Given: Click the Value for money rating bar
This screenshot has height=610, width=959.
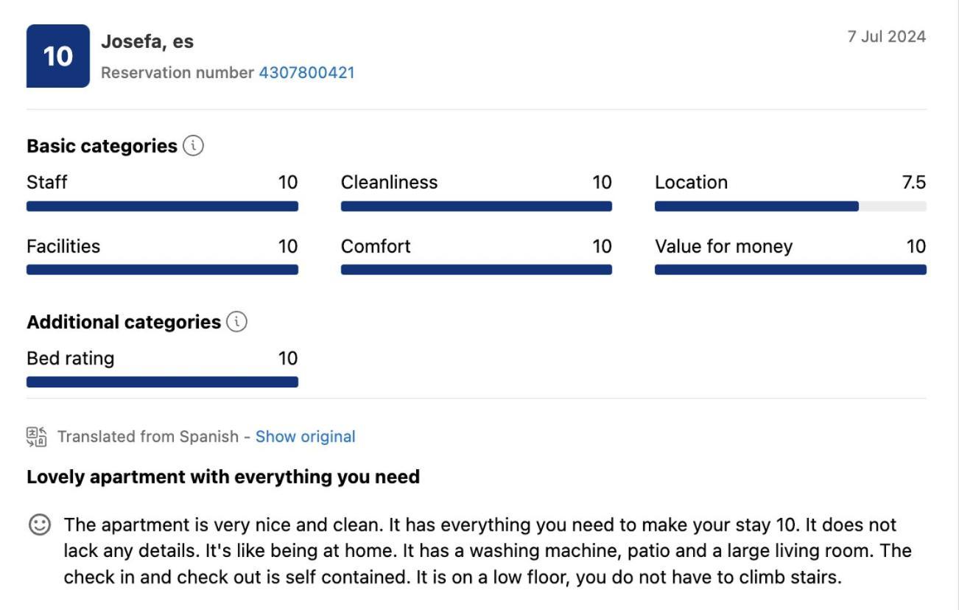Looking at the screenshot, I should click(x=790, y=270).
